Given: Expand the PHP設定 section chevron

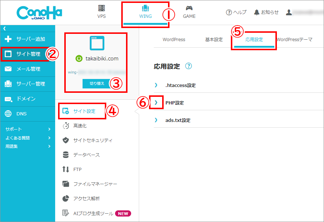Looking at the screenshot, I should click(156, 103).
